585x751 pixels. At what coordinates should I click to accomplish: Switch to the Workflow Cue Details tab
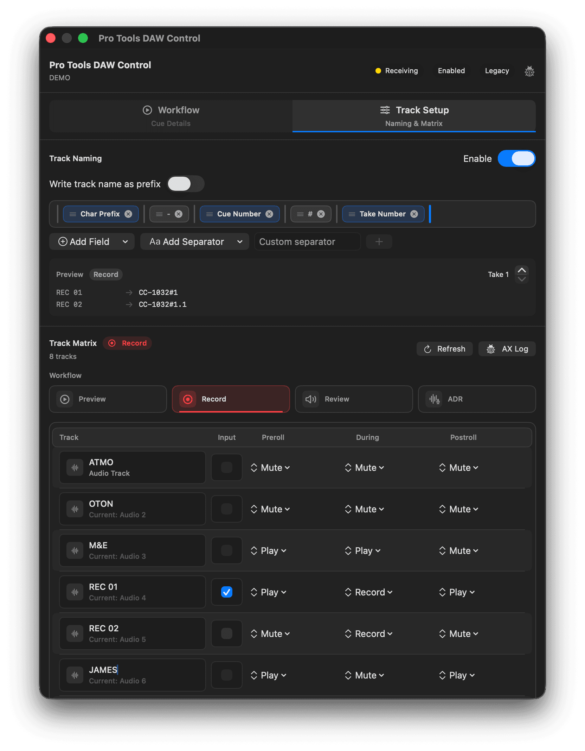point(171,116)
